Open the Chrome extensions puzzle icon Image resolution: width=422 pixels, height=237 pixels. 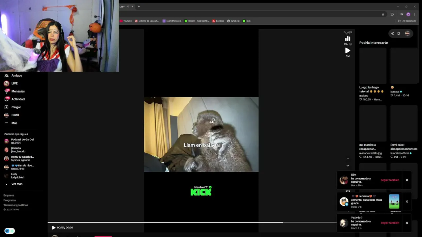pyautogui.click(x=392, y=14)
